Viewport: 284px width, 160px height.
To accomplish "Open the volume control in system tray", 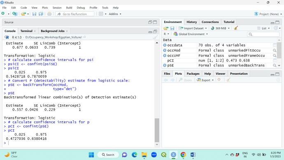I will click(258, 155).
